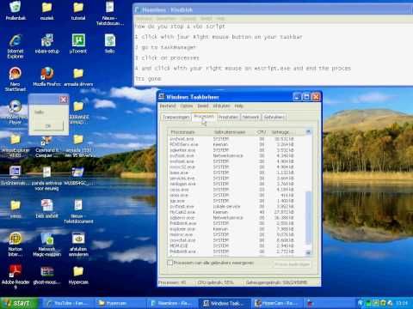Sort processes by CPU column
413x309 pixels.
[262, 132]
